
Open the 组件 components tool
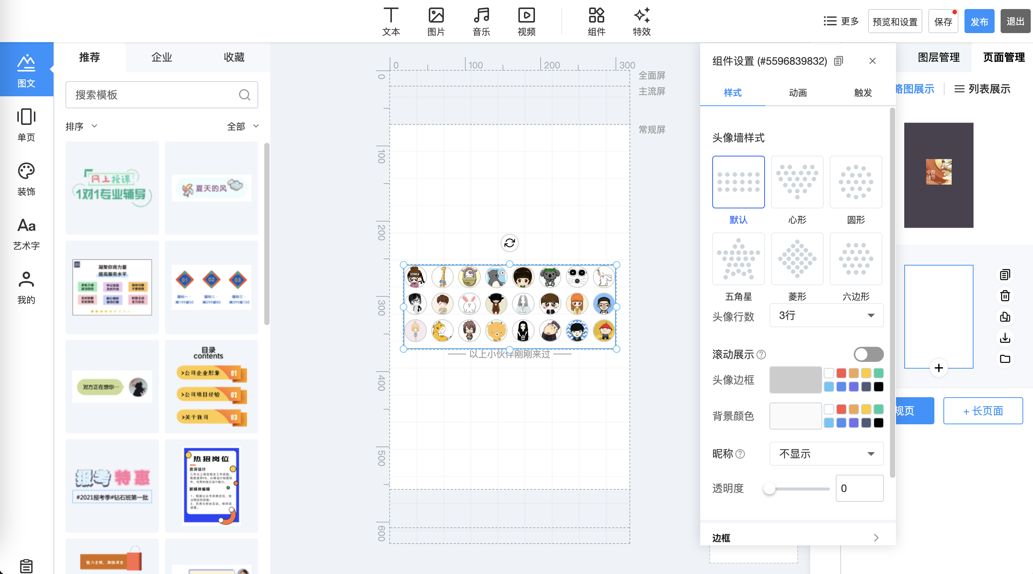point(596,22)
